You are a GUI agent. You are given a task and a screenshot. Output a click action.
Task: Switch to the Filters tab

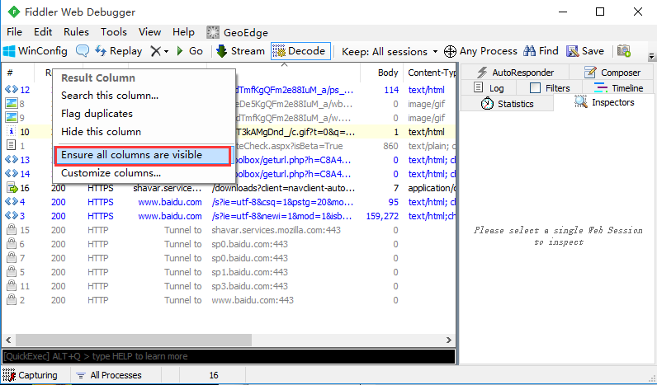[550, 88]
